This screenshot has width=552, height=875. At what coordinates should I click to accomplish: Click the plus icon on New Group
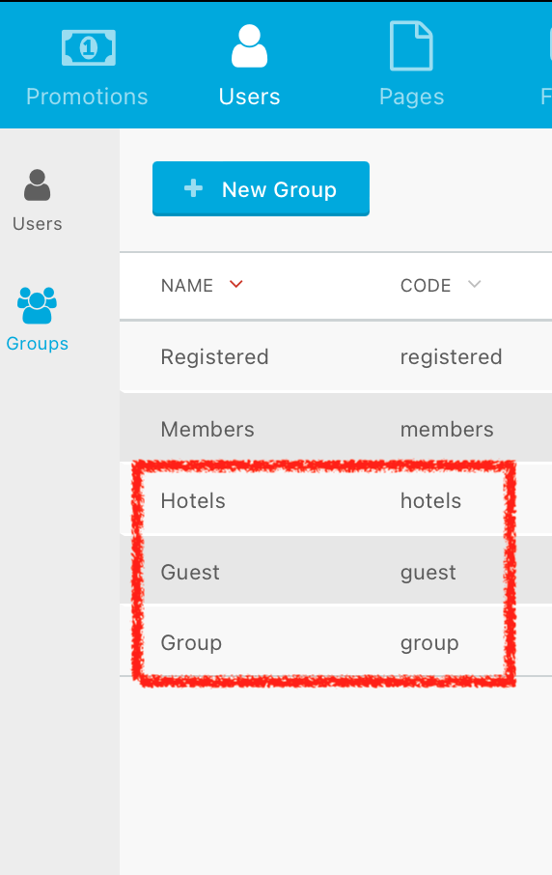pyautogui.click(x=193, y=188)
